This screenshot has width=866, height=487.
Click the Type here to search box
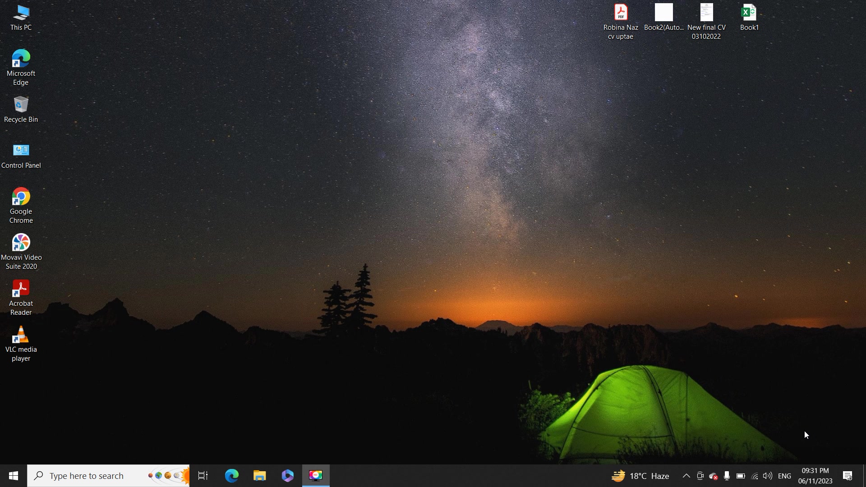click(x=108, y=476)
